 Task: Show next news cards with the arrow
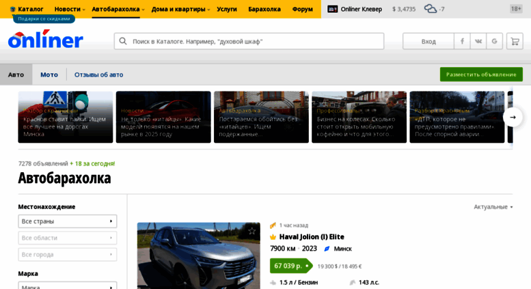pos(513,117)
